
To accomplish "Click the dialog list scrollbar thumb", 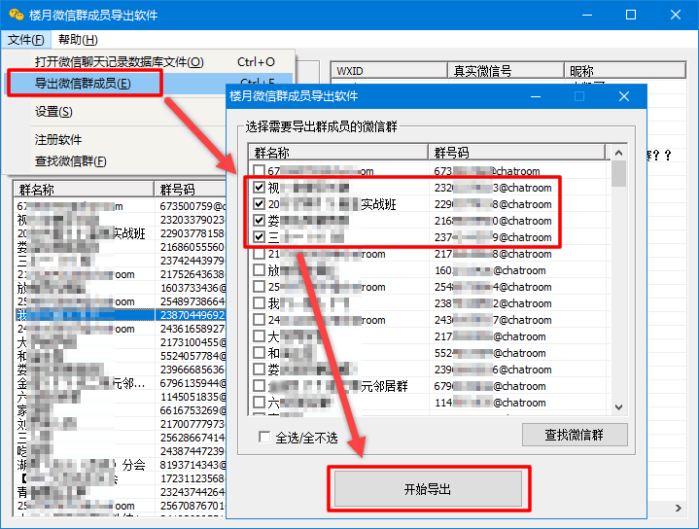I will click(x=618, y=174).
